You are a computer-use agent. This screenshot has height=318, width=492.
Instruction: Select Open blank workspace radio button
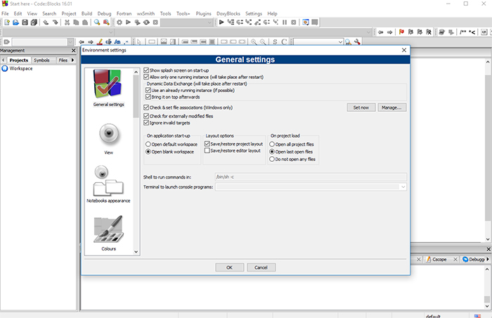pyautogui.click(x=148, y=152)
